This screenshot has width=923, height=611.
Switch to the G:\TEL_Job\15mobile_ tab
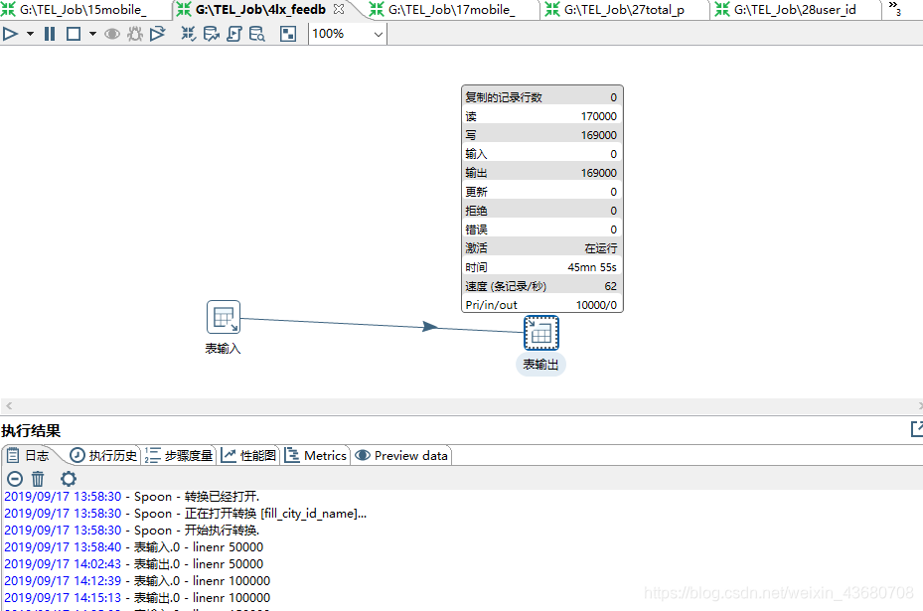click(82, 9)
